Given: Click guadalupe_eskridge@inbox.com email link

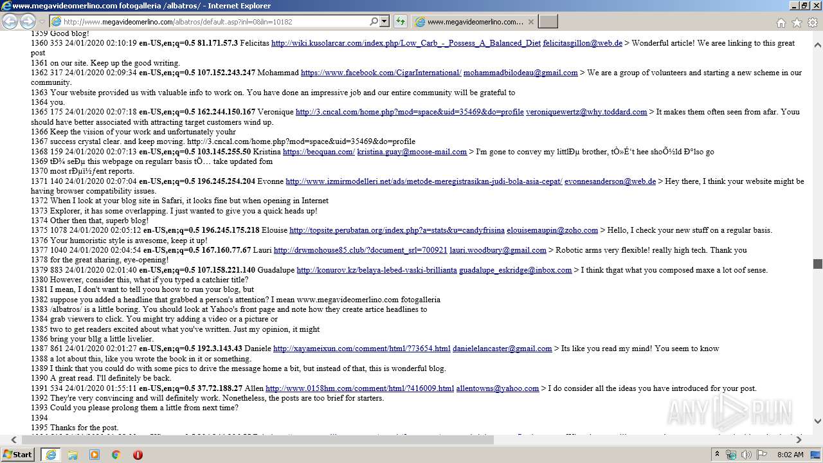Looking at the screenshot, I should pos(515,270).
